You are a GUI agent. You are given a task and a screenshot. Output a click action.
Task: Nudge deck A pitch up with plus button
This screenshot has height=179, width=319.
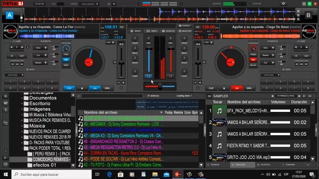tap(123, 83)
